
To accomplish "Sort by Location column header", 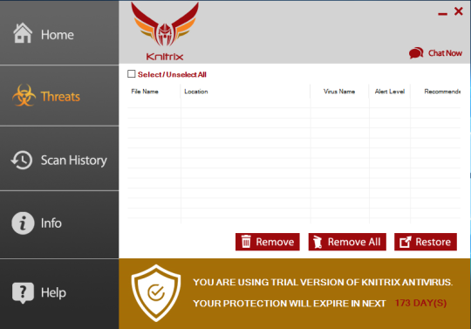I will click(x=196, y=92).
